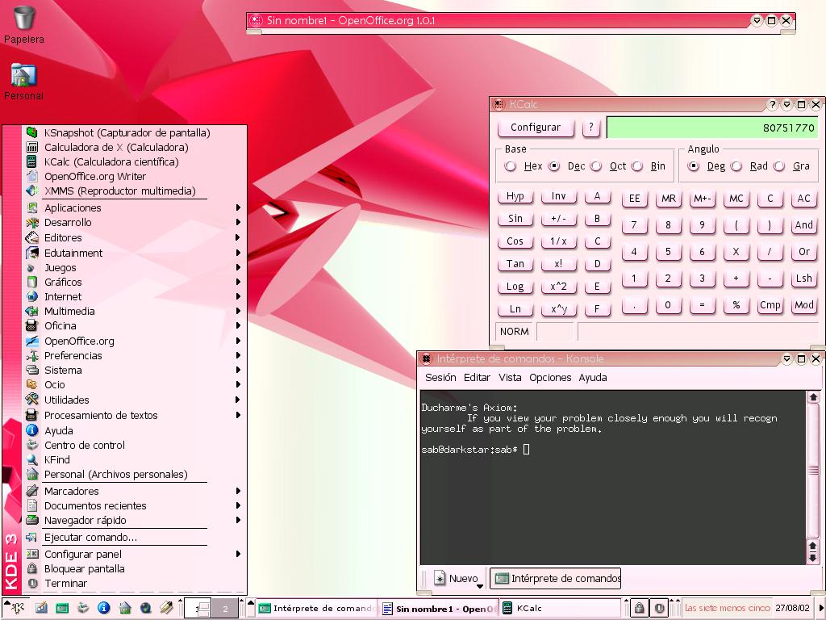Select the Intérprete de comandos session tab
Image resolution: width=826 pixels, height=620 pixels.
pyautogui.click(x=556, y=578)
